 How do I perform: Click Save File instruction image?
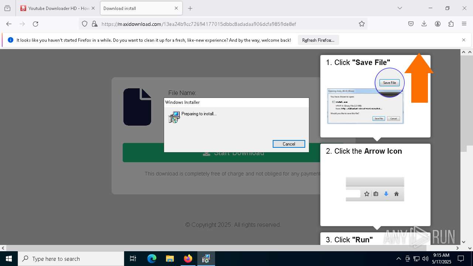click(x=366, y=96)
